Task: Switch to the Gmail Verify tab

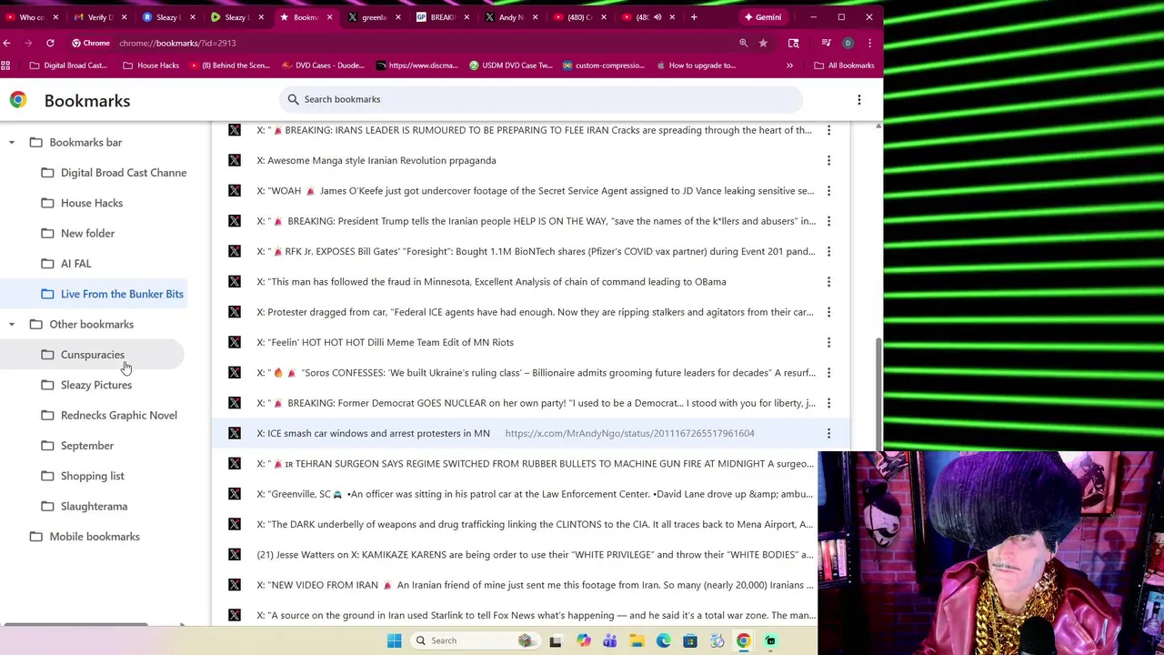Action: click(100, 17)
